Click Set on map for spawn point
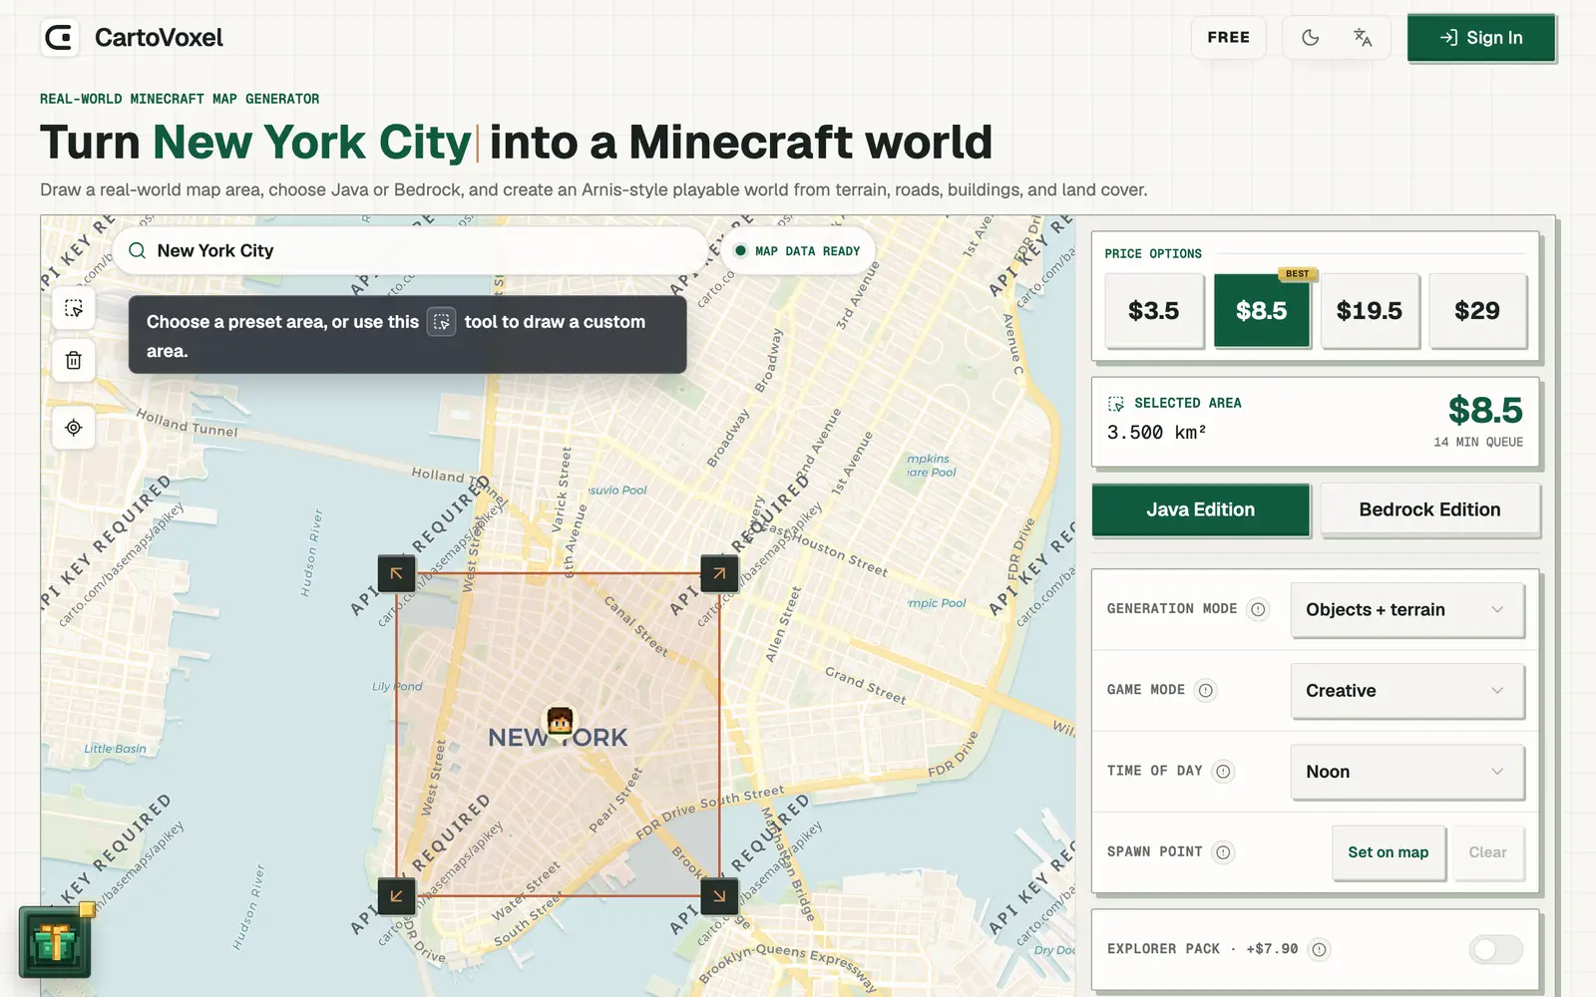1596x997 pixels. pyautogui.click(x=1389, y=852)
